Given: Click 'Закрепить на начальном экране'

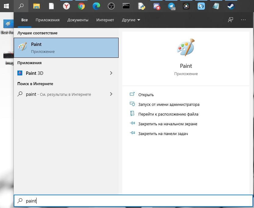Looking at the screenshot, I should [168, 124].
